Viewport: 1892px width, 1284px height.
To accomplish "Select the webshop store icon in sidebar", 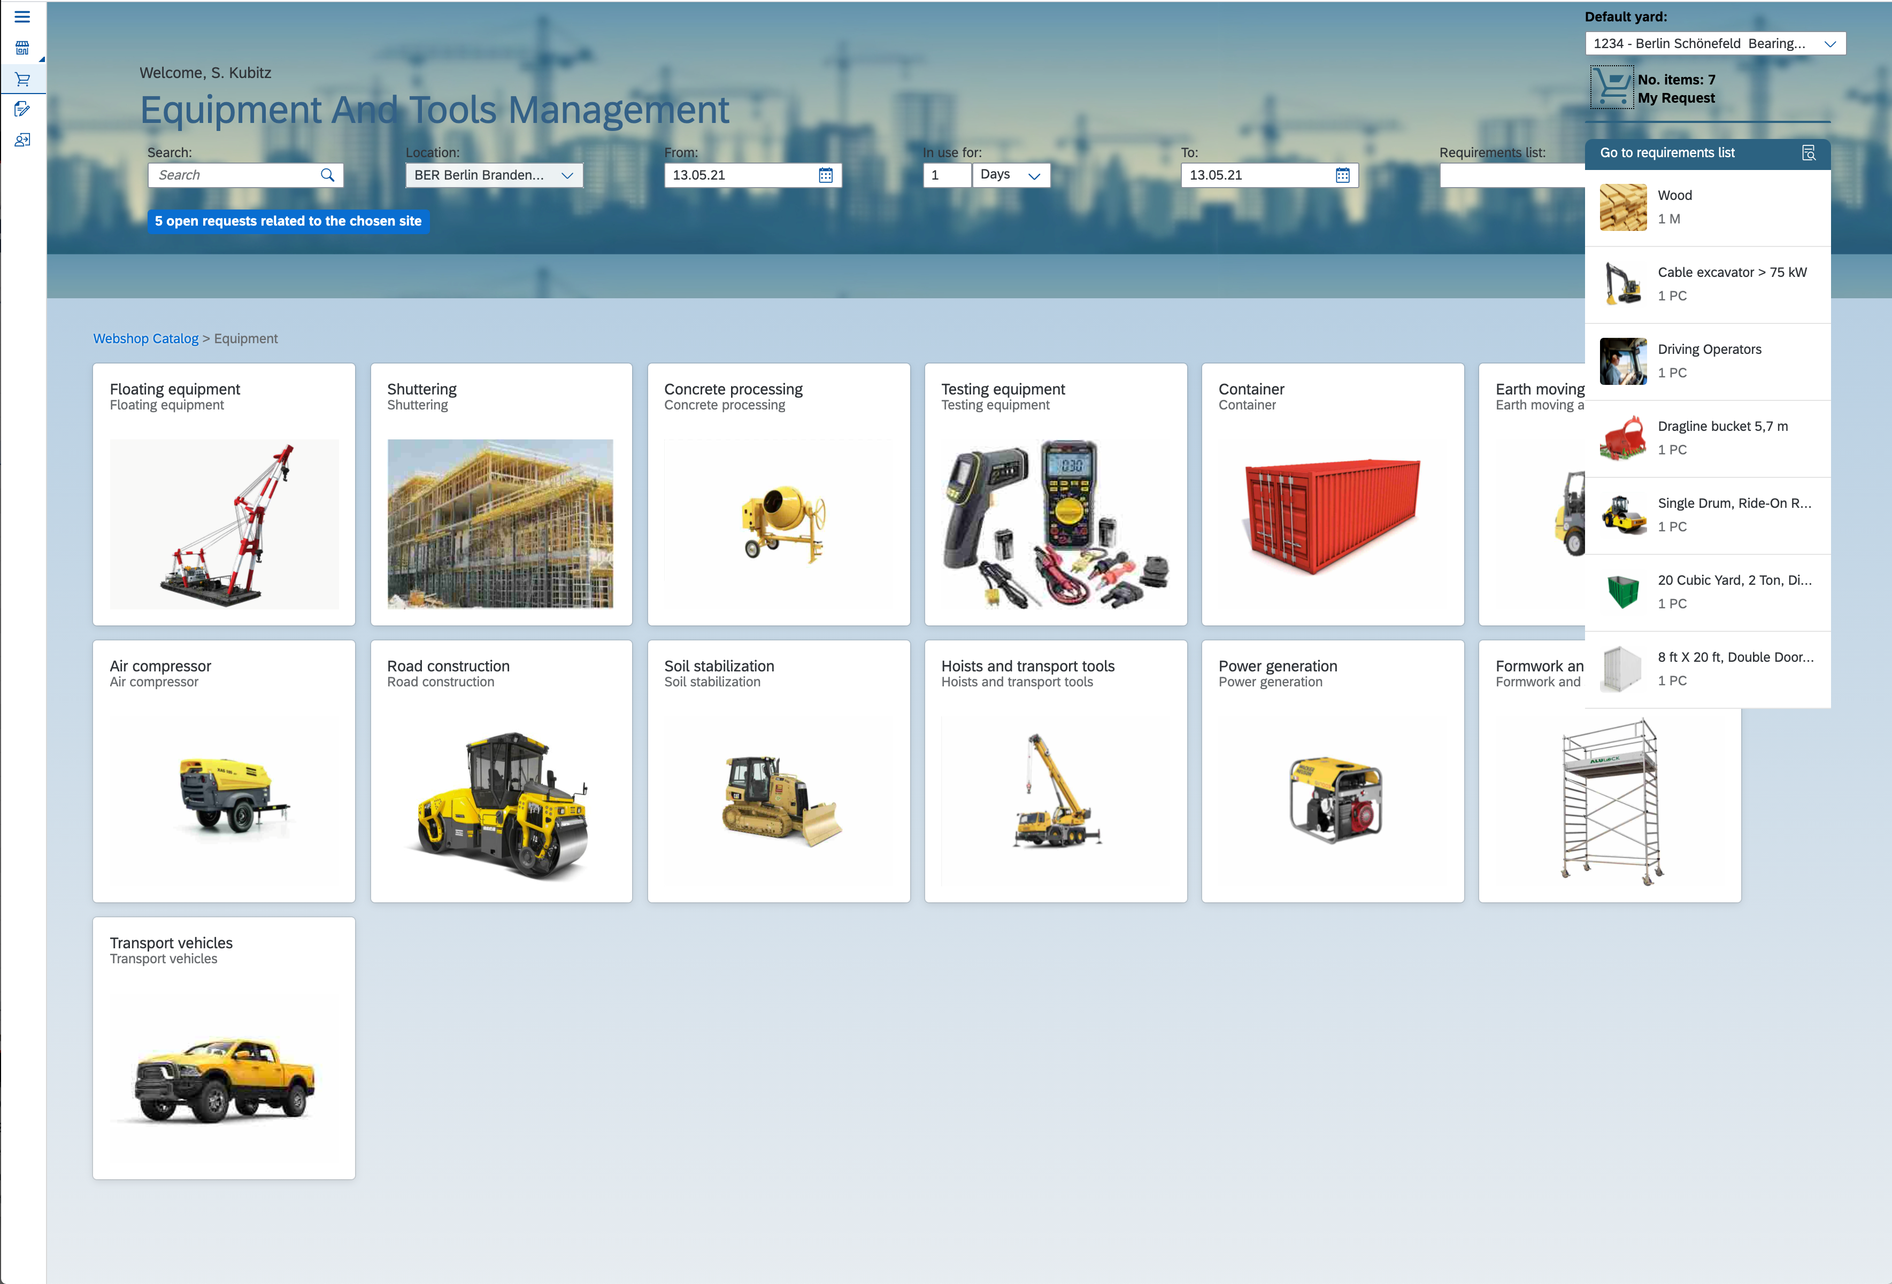I will (x=22, y=47).
